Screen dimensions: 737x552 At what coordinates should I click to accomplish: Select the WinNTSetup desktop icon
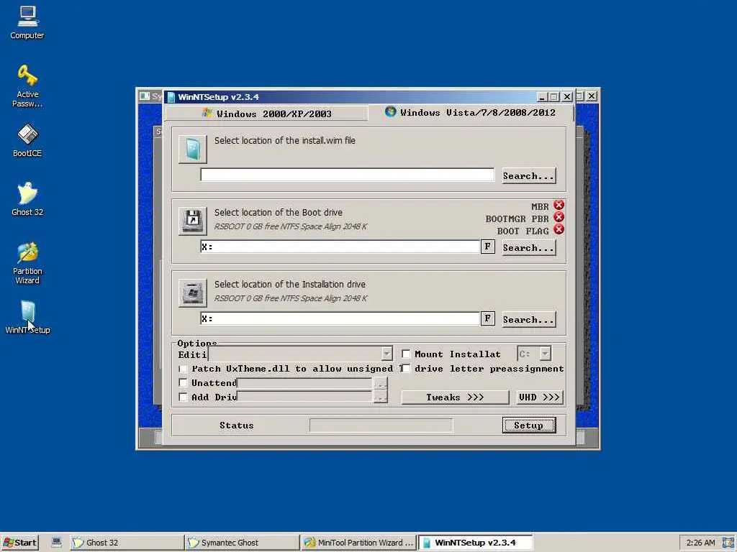[x=27, y=317]
